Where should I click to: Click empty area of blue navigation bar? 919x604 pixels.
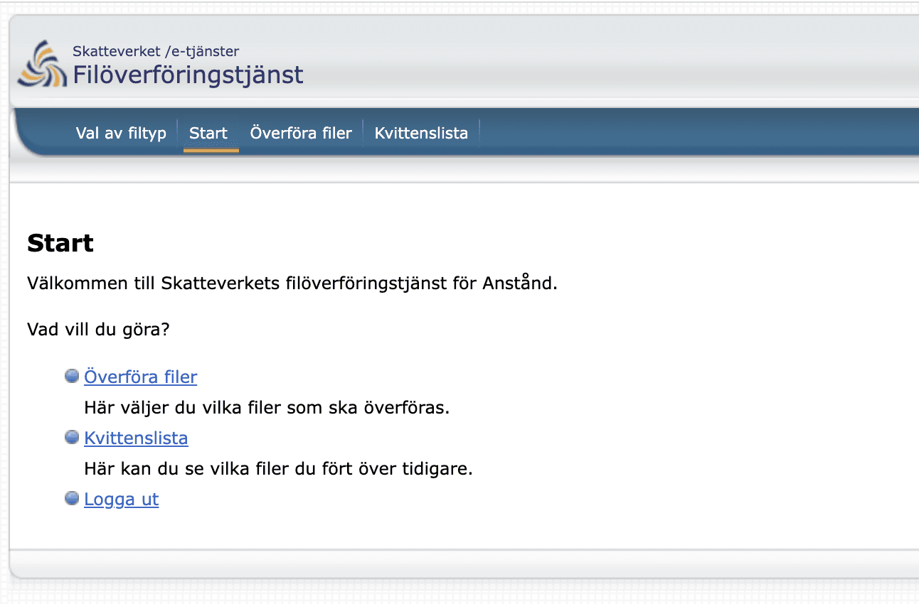click(676, 133)
